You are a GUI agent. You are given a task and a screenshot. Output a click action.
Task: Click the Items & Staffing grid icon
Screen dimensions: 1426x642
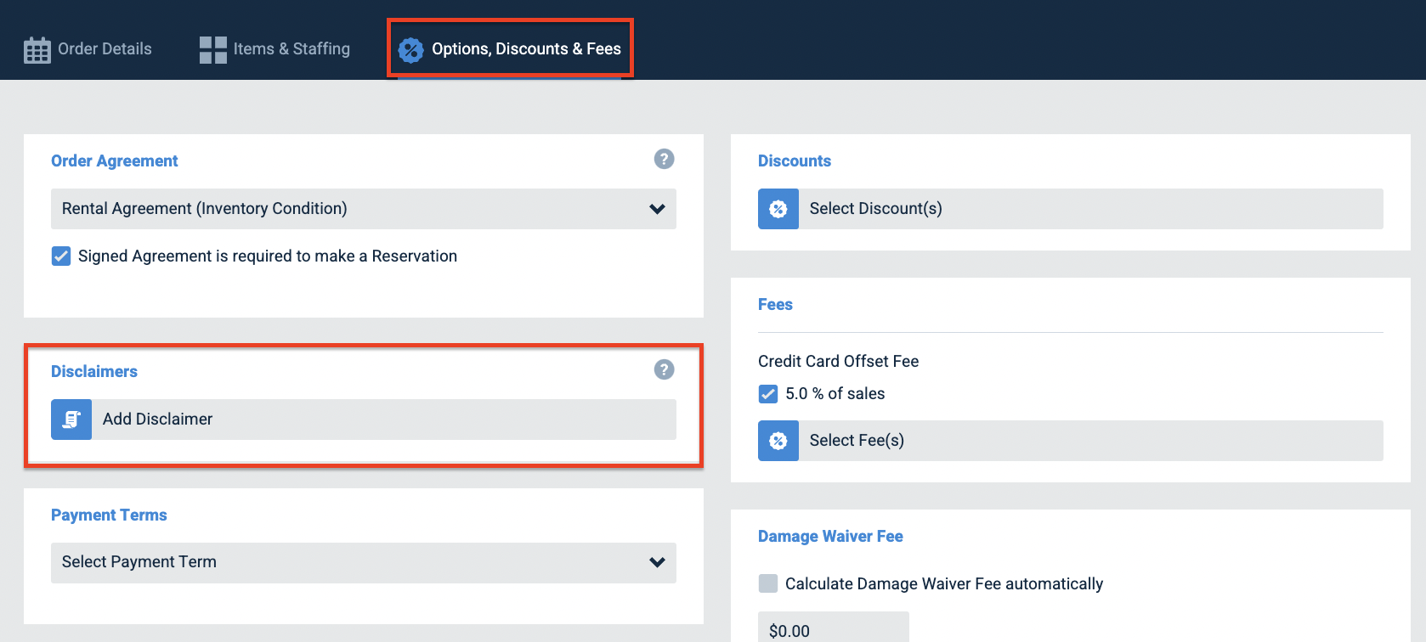point(213,50)
